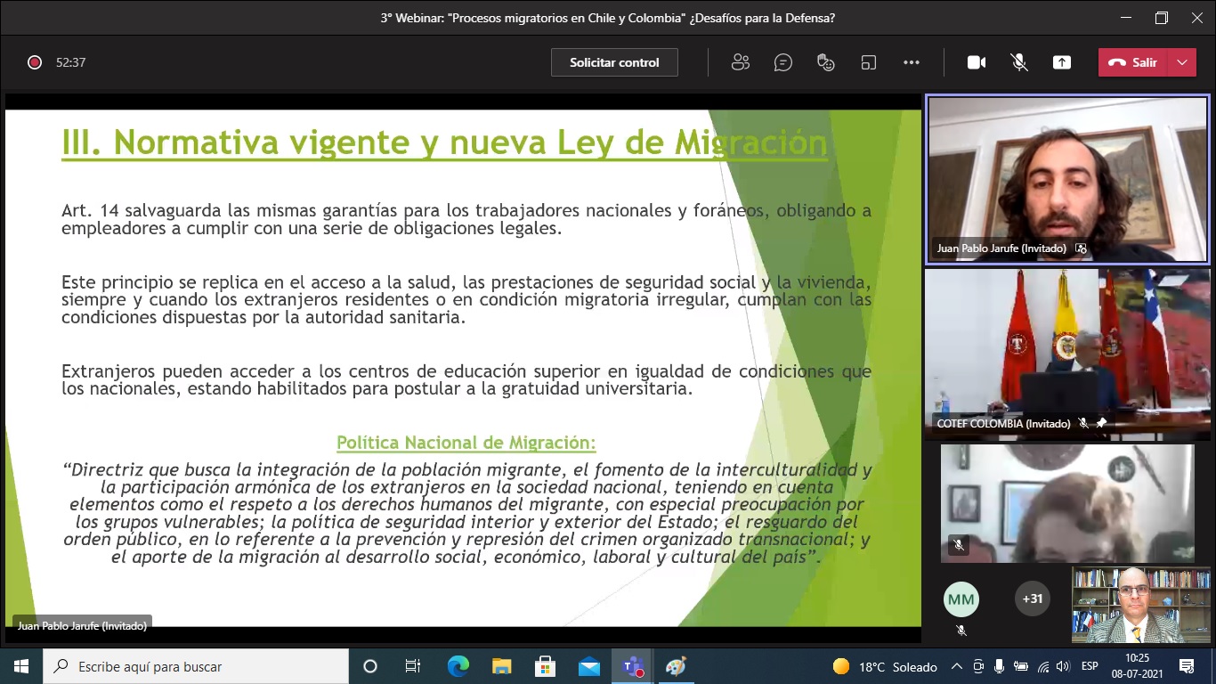The width and height of the screenshot is (1216, 684).
Task: Open the clock and calendar 10:25
Action: [x=1137, y=666]
